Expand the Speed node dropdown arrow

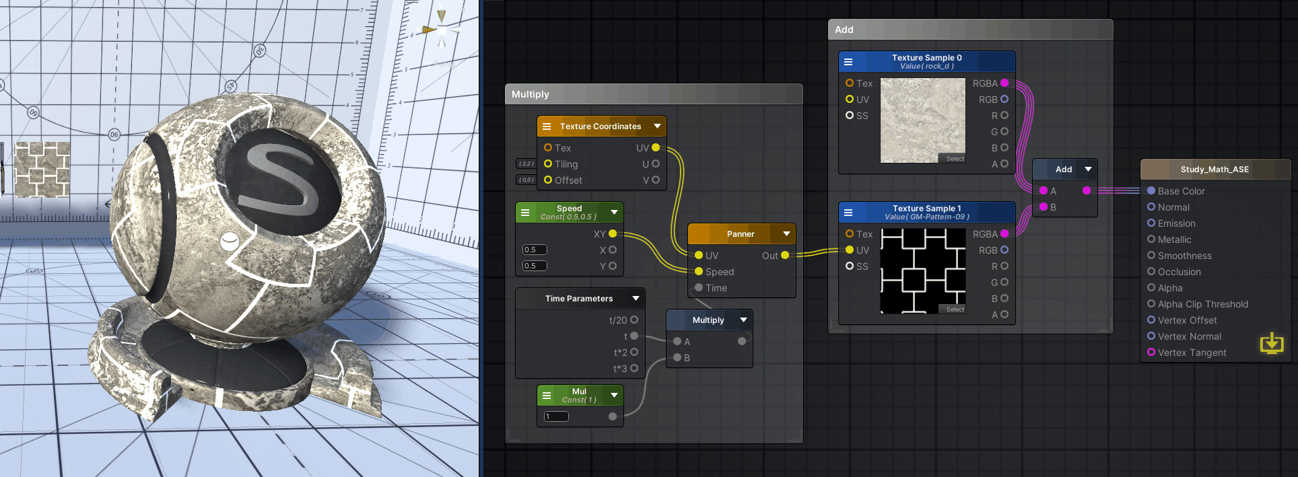click(x=614, y=213)
